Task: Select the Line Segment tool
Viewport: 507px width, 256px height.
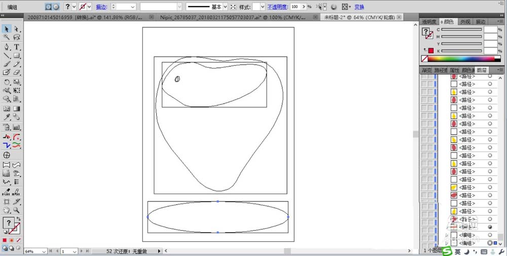Action: pos(7,56)
